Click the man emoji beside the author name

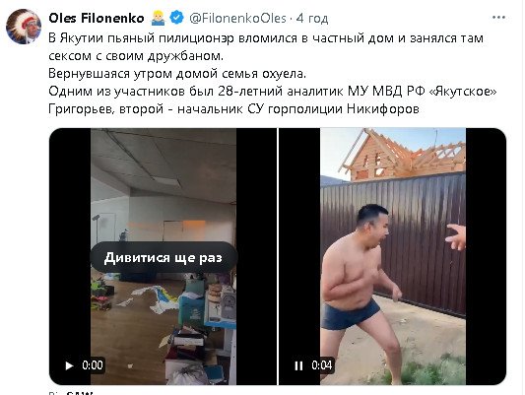tap(158, 18)
